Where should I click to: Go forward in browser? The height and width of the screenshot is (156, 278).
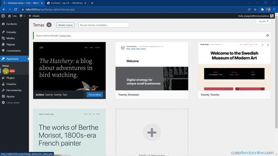click(10, 10)
